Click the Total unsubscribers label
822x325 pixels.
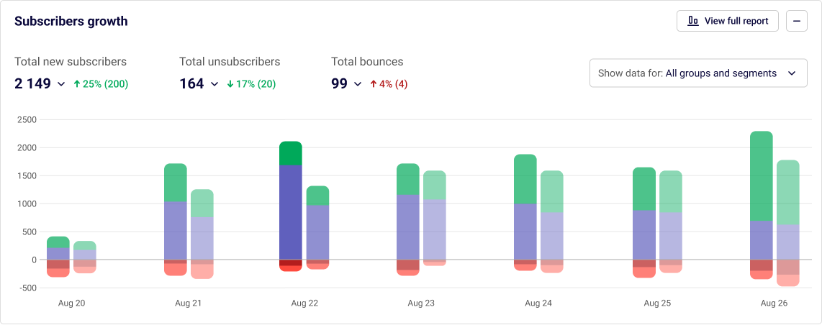click(x=230, y=62)
